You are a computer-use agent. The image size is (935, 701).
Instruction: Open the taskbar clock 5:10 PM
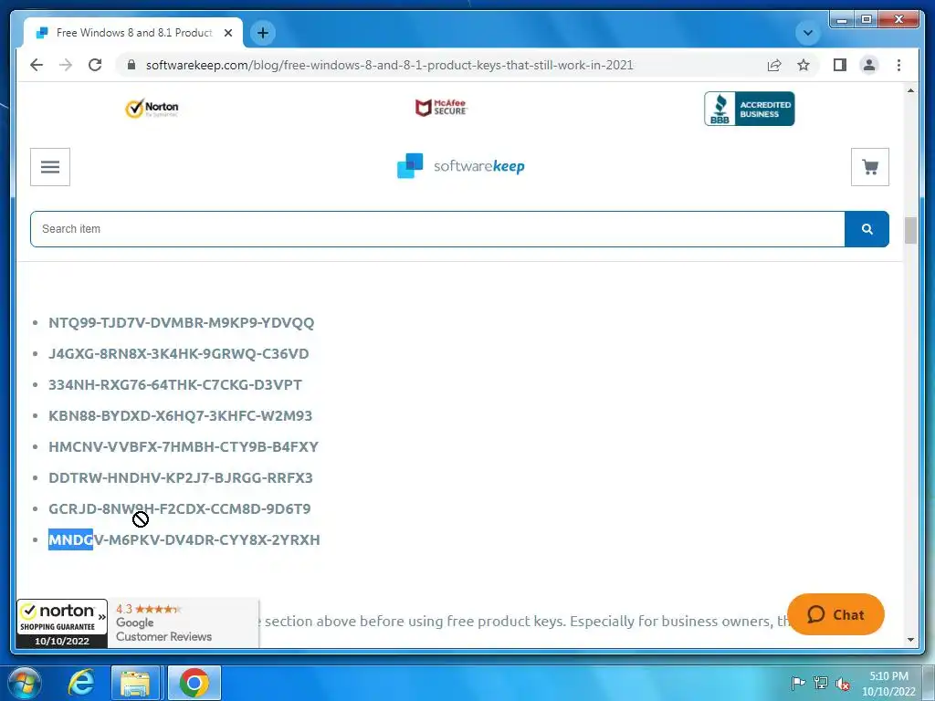888,684
